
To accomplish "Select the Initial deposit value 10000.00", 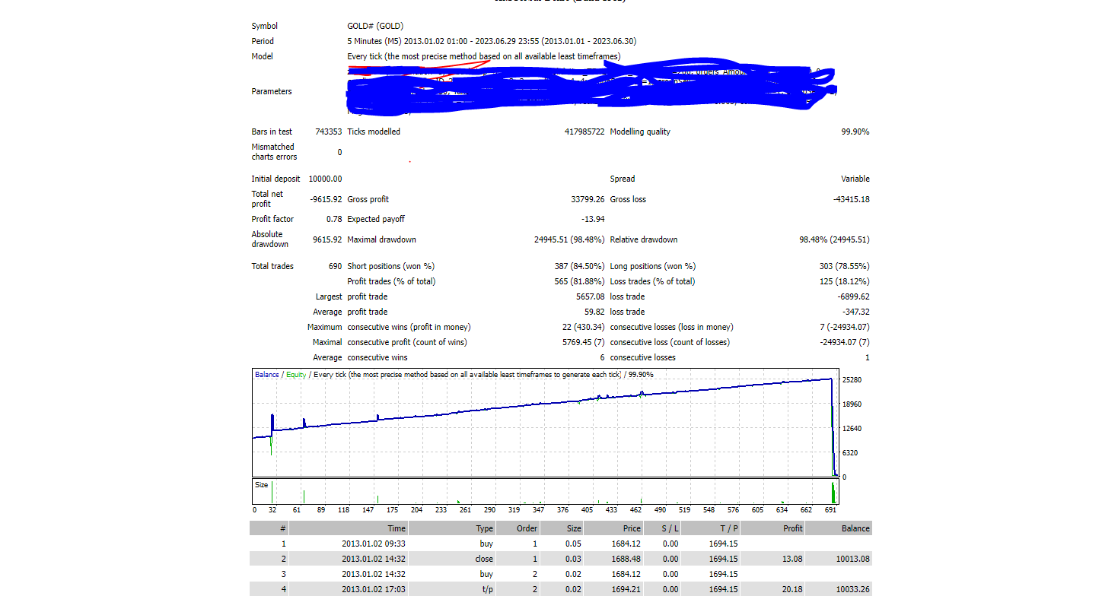I will coord(325,179).
